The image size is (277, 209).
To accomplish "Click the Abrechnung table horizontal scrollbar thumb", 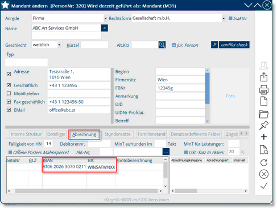I will click(x=186, y=191).
